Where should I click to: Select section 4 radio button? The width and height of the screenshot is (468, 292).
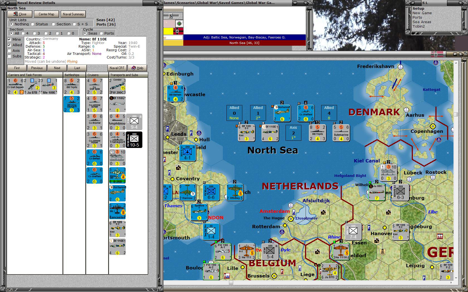(25, 33)
